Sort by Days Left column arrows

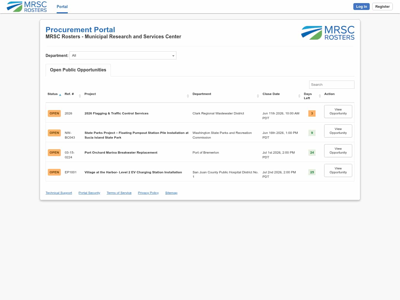(320, 96)
